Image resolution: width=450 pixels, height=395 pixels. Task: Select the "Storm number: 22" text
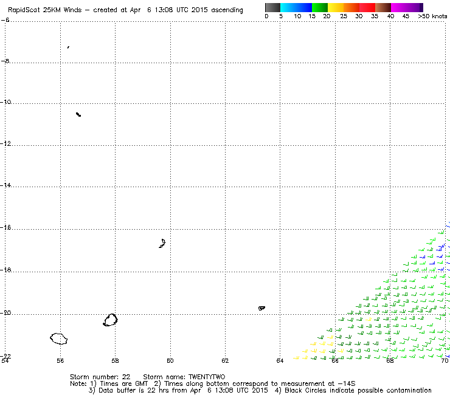[100, 377]
